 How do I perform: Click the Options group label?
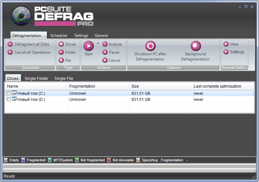coord(174,68)
